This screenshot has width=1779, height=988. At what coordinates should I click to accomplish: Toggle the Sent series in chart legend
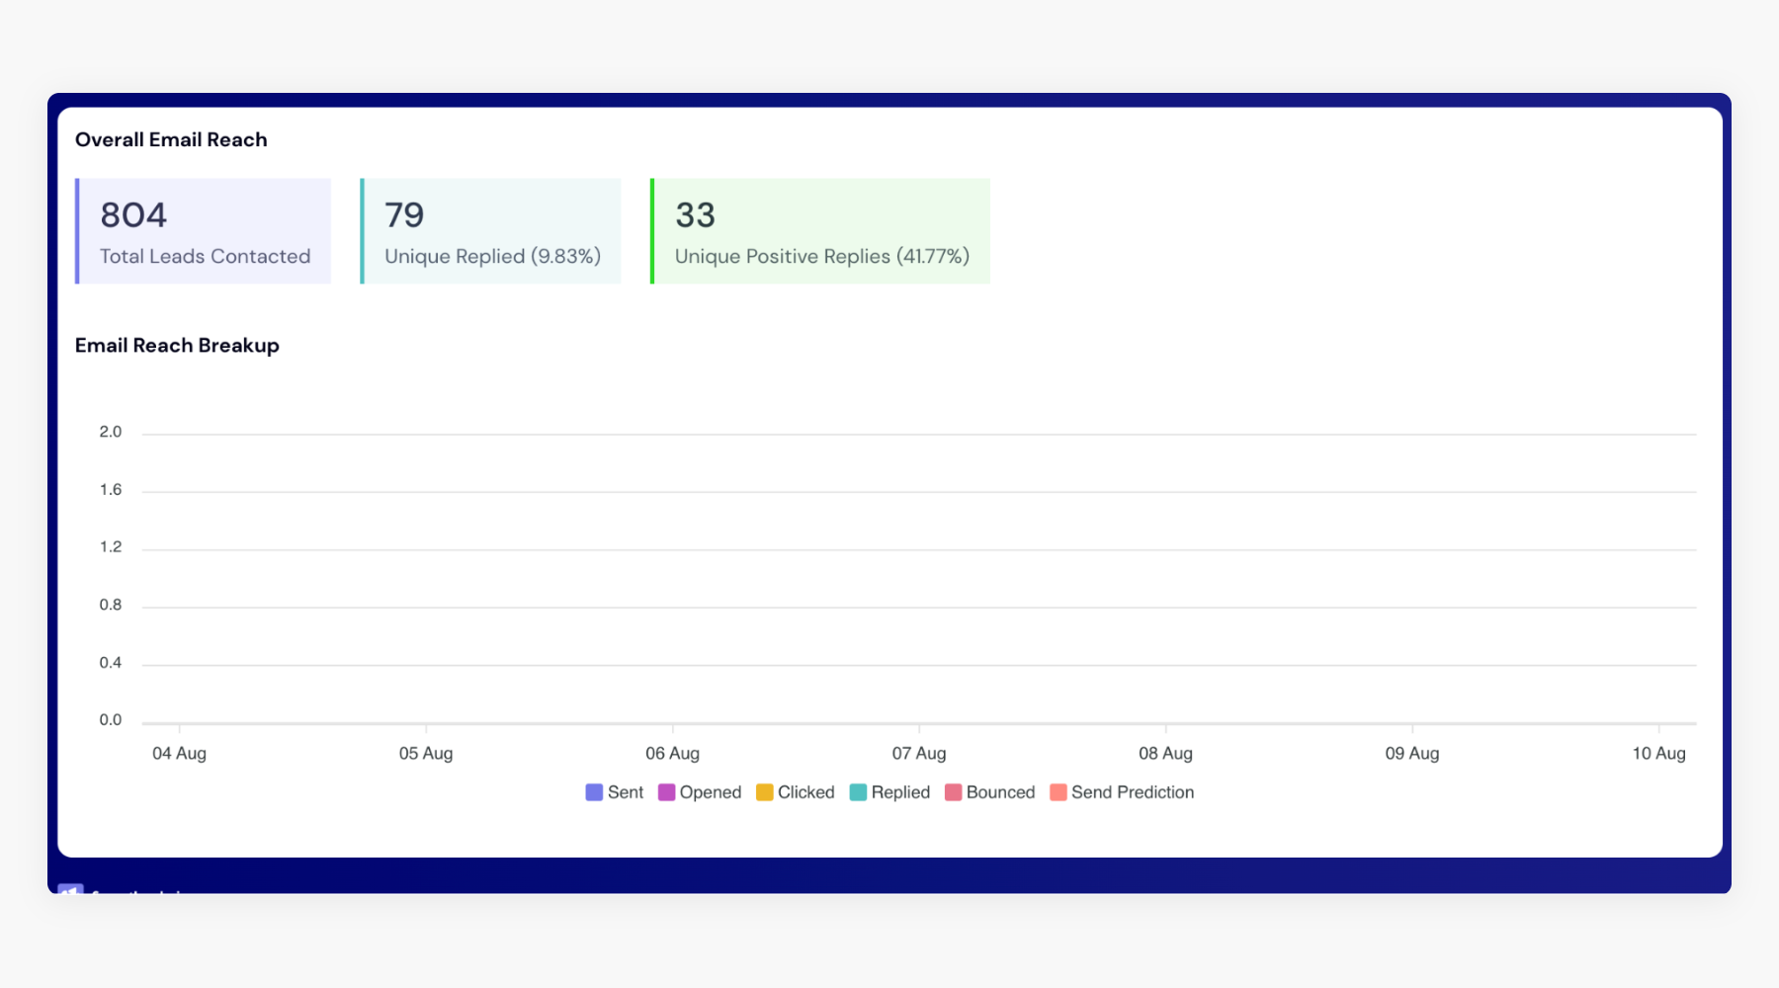(x=615, y=792)
